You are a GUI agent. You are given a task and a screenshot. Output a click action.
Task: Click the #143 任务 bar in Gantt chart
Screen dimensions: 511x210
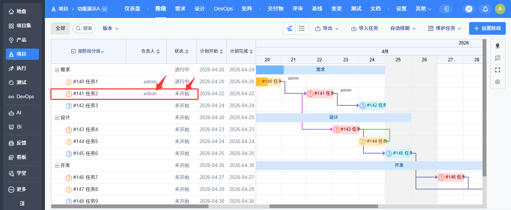click(x=346, y=130)
